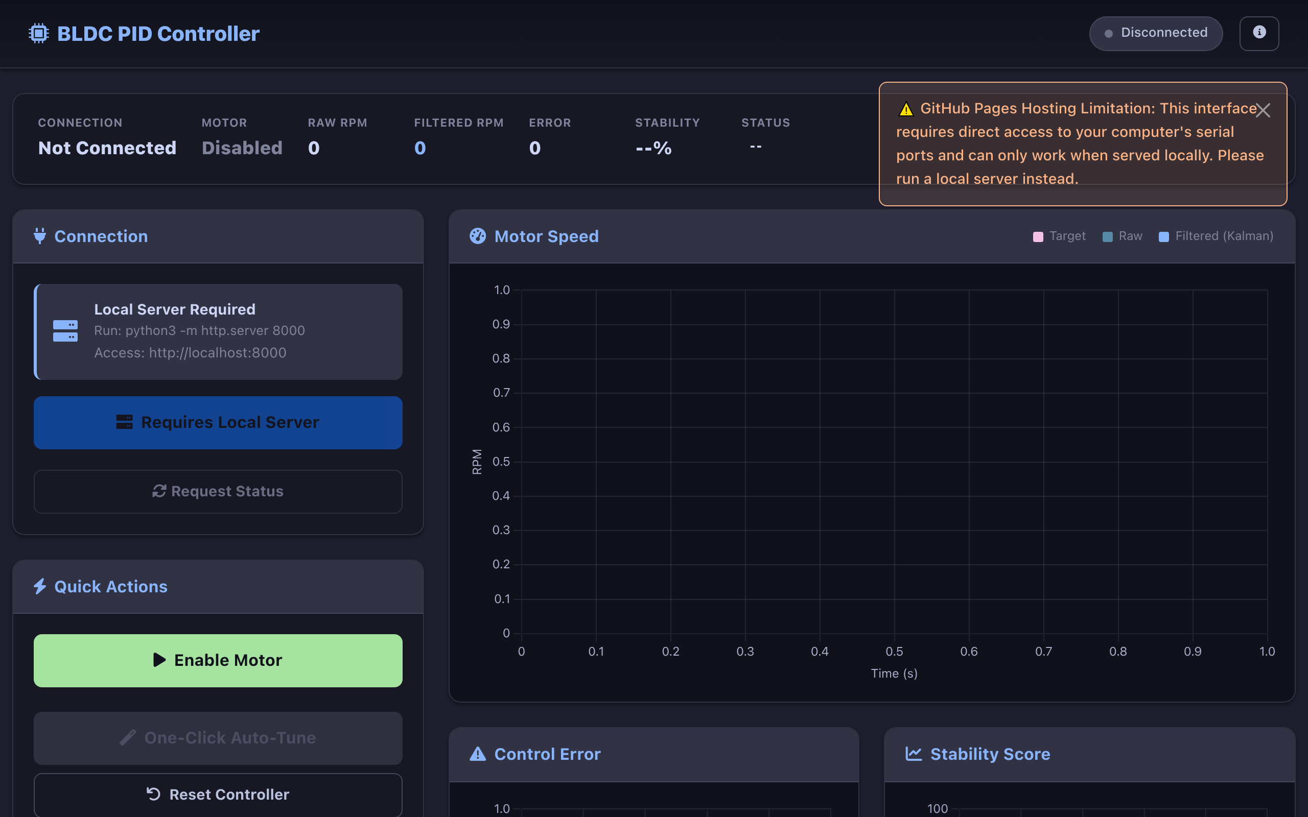
Task: Click the plug icon on the Connection panel
Action: tap(39, 236)
